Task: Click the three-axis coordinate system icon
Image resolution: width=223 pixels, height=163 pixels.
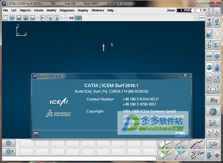Action: 217,133
